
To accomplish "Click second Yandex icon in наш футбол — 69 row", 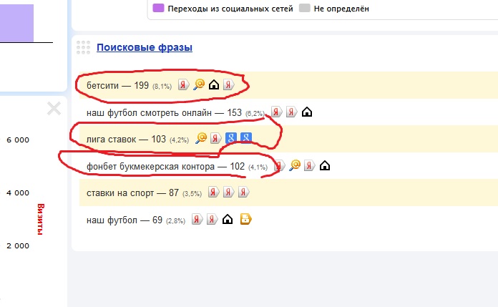I will pyautogui.click(x=213, y=219).
